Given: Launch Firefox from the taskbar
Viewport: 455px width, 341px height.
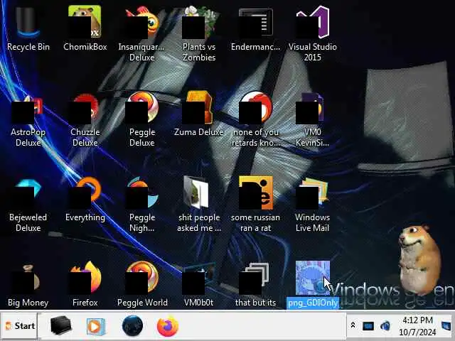Looking at the screenshot, I should [x=168, y=326].
